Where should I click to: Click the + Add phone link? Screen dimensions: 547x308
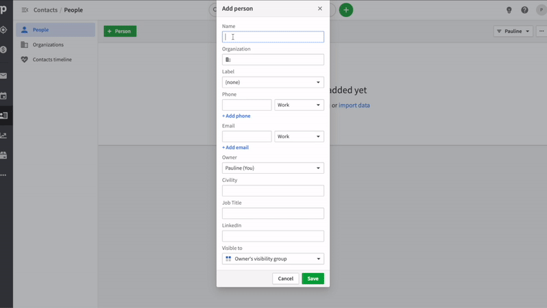point(236,116)
